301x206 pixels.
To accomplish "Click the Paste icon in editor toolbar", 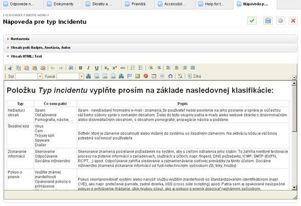I will (26, 68).
